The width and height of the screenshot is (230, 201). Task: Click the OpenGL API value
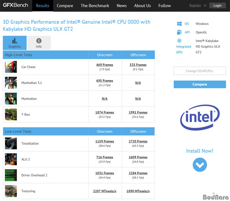click(201, 32)
